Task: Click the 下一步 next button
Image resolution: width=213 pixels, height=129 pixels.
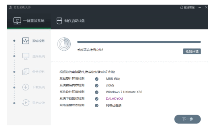Action: pyautogui.click(x=187, y=119)
